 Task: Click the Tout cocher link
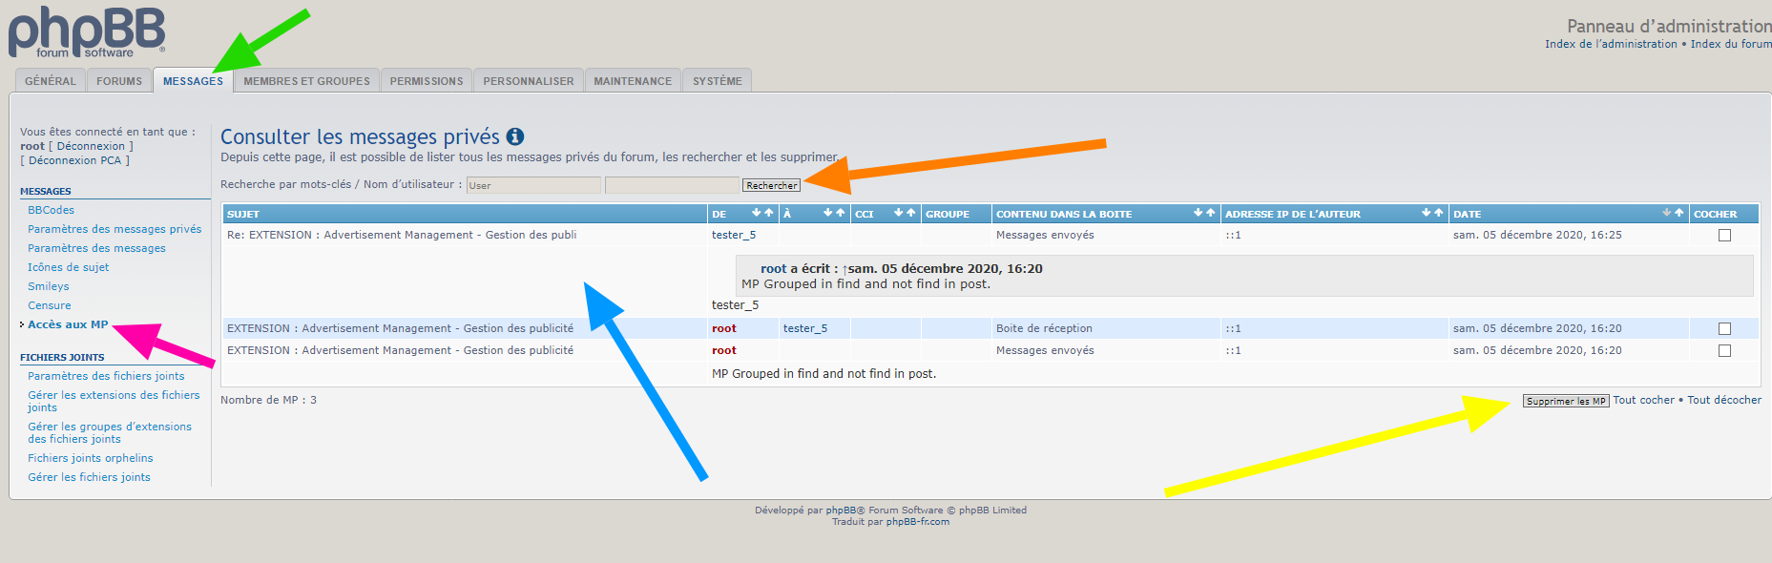(1643, 400)
